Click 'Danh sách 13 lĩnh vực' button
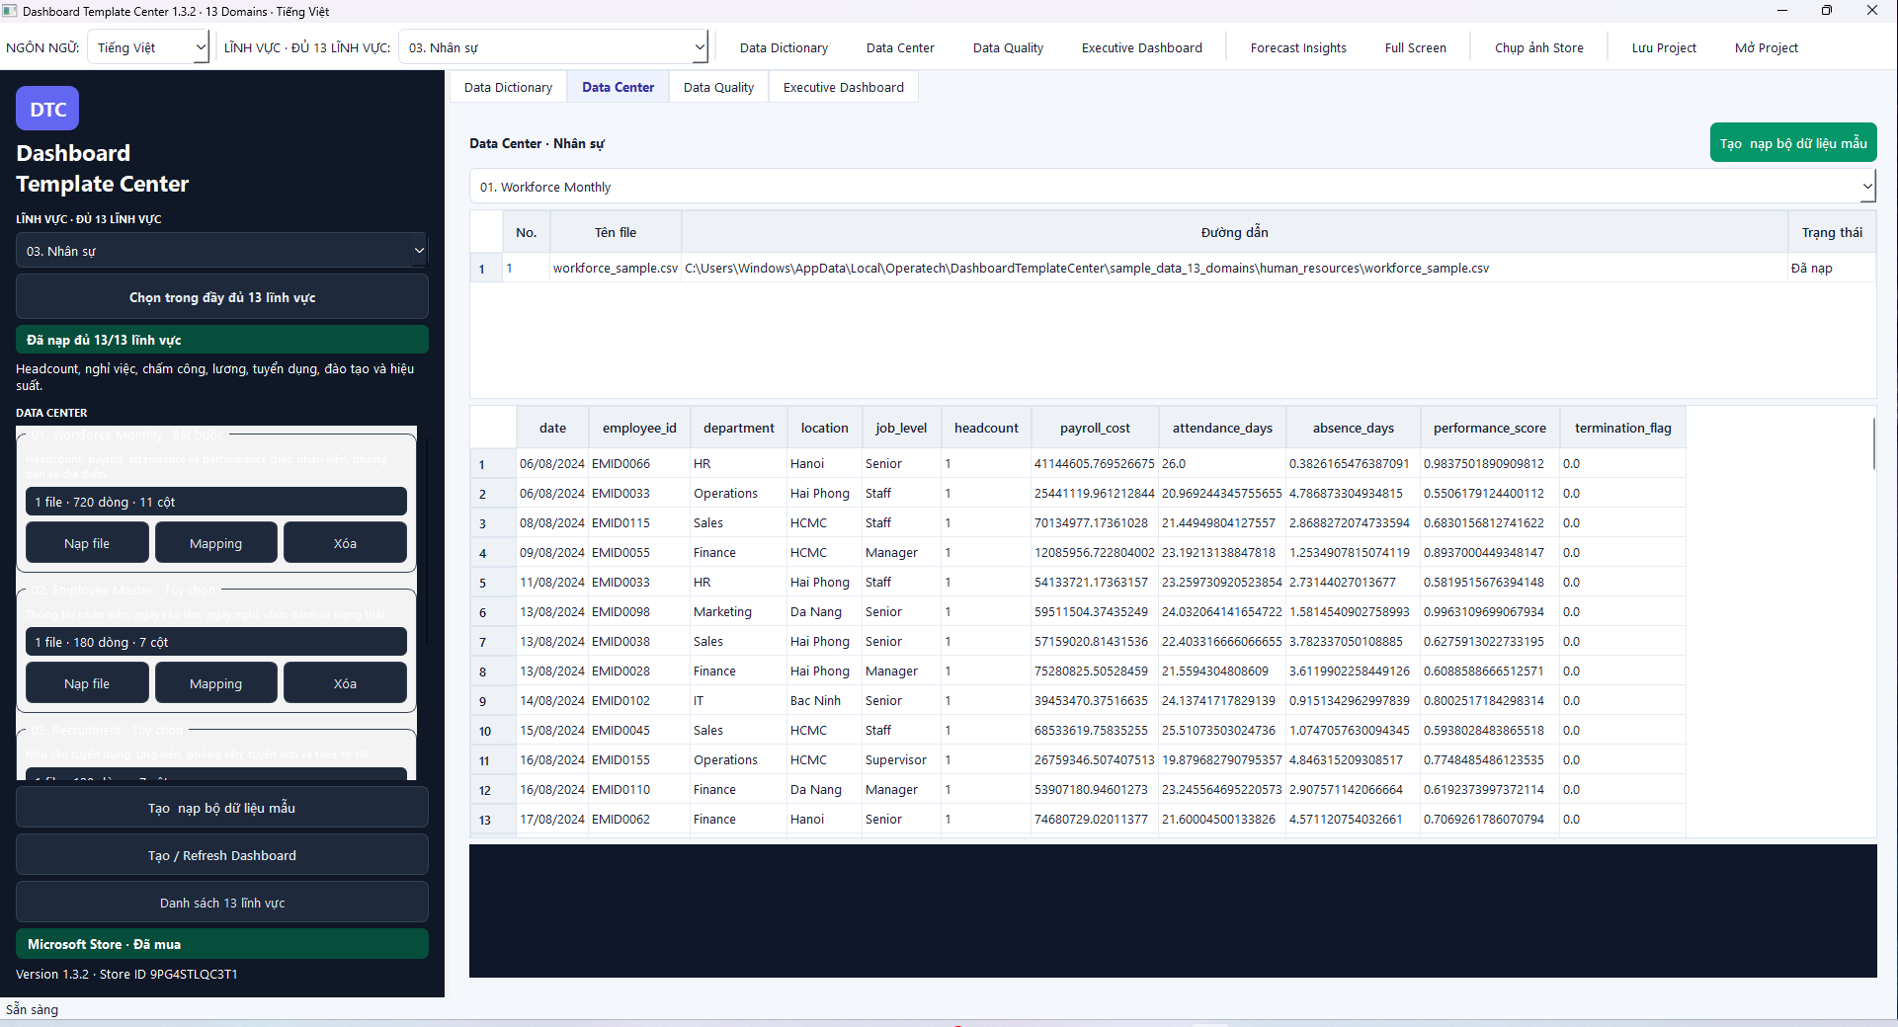The height and width of the screenshot is (1027, 1898). click(x=222, y=903)
